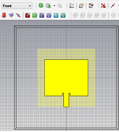The width and height of the screenshot is (119, 132).
Task: Expand the mesh properties dropdown arrow
Action: [54, 6]
